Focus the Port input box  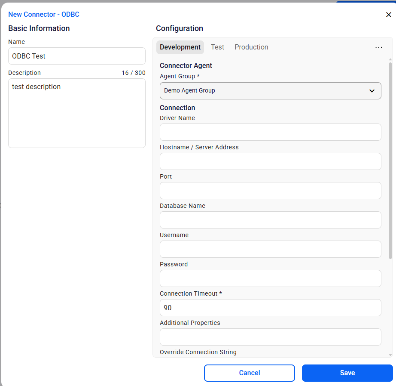[270, 191]
